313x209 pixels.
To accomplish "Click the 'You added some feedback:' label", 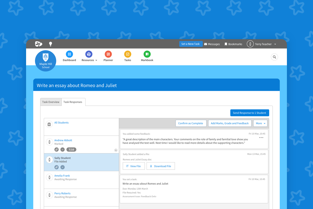I will (136, 134).
